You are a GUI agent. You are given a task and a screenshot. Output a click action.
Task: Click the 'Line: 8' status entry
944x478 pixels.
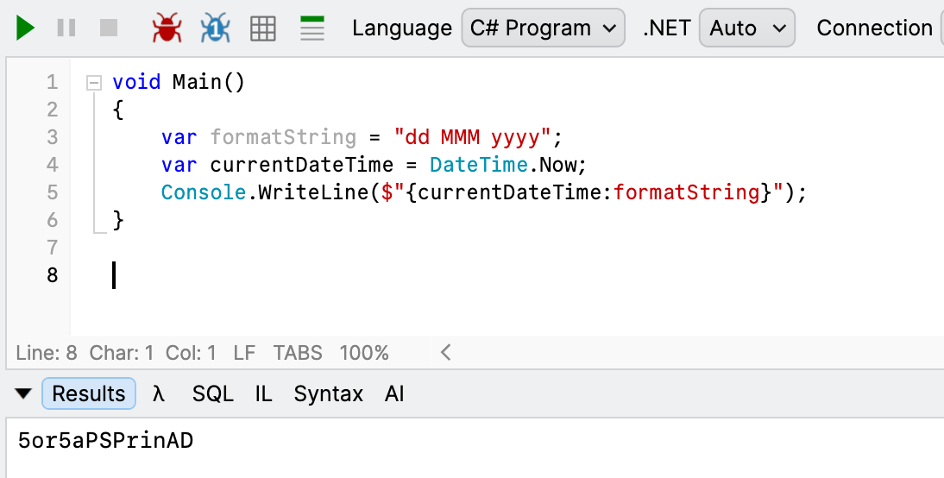pyautogui.click(x=47, y=353)
